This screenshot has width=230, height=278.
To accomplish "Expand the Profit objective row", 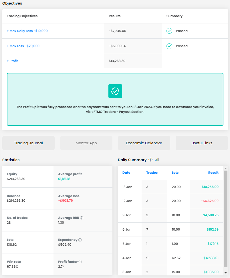I will 12,61.
